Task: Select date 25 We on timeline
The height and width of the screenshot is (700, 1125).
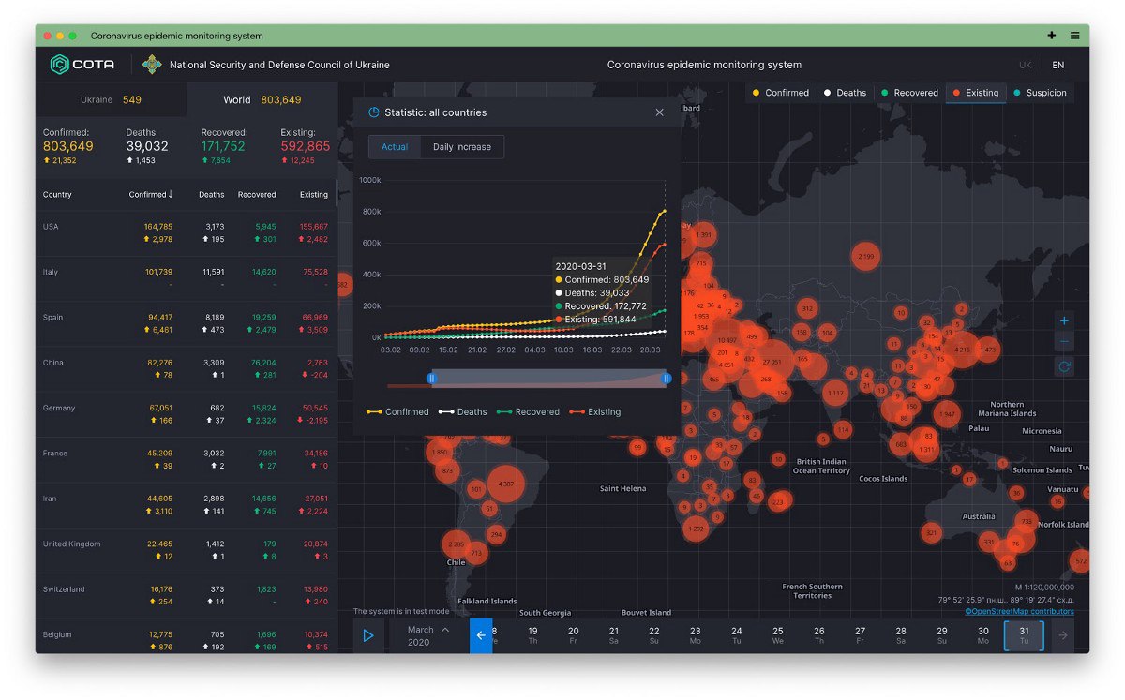Action: point(778,635)
